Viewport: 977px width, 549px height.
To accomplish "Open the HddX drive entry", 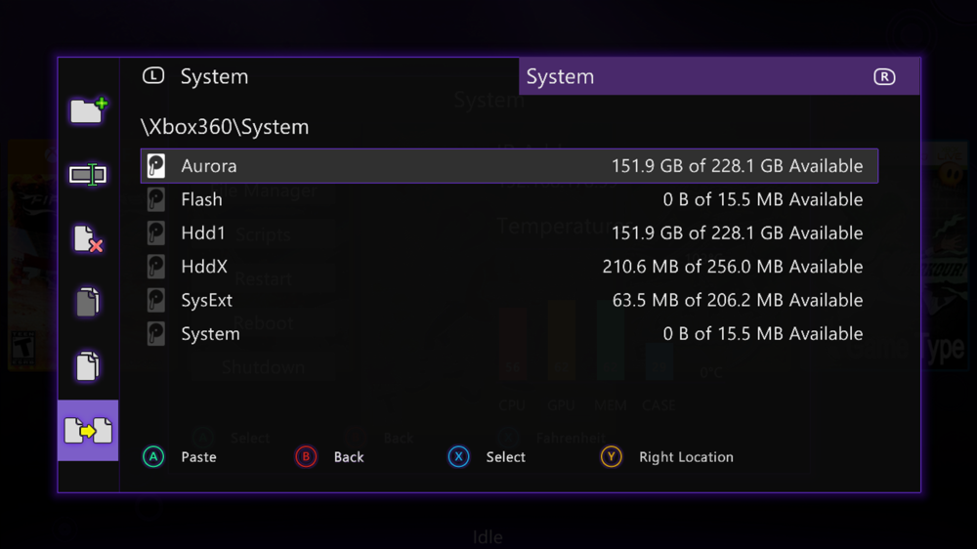I will 509,267.
